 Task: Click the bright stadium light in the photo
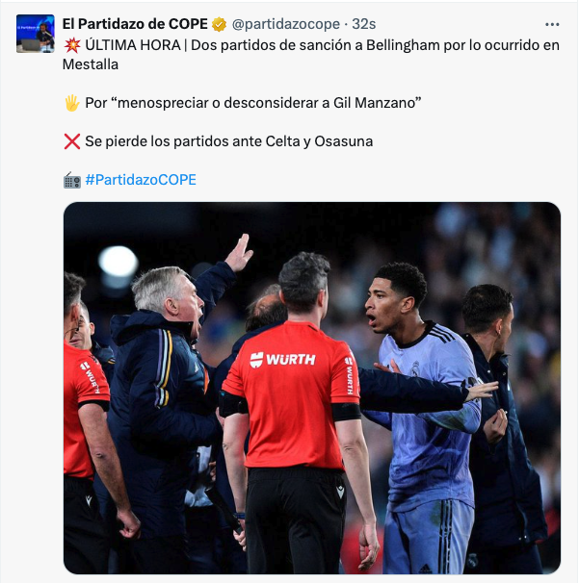coord(118,262)
